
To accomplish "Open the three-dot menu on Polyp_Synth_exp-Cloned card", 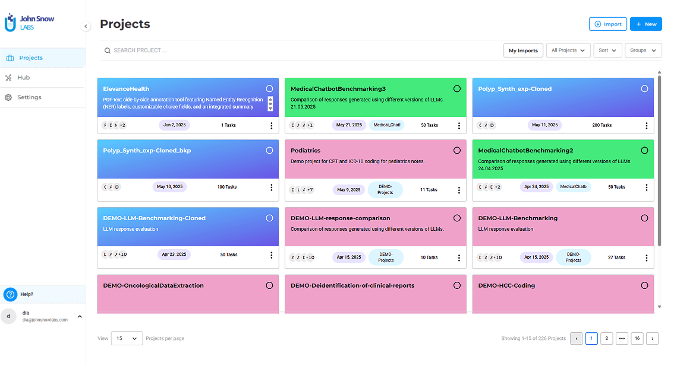I will (x=646, y=125).
